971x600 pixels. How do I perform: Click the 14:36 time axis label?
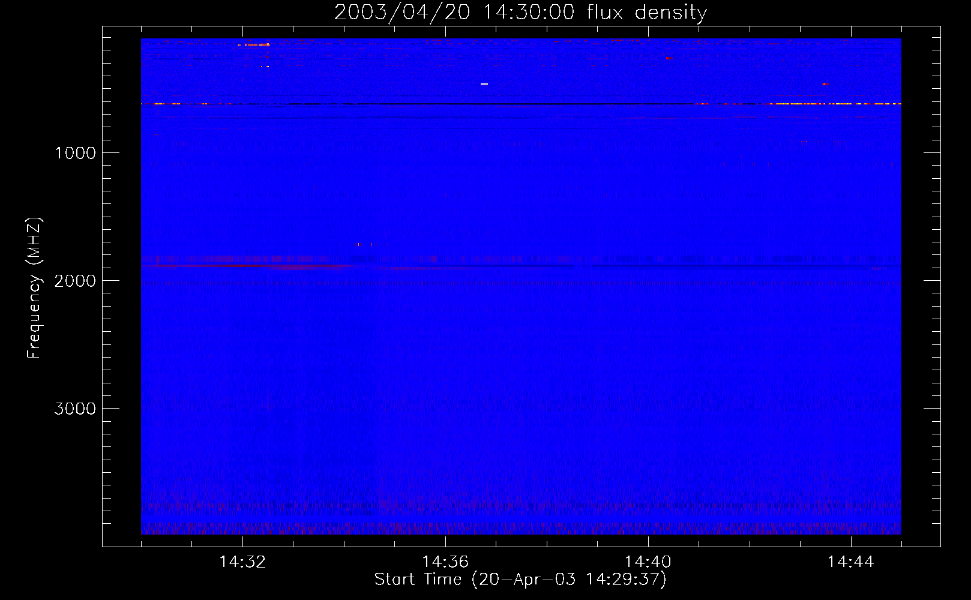(445, 562)
